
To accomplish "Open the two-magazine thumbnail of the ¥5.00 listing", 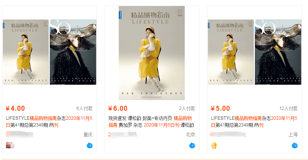I will [254, 52].
